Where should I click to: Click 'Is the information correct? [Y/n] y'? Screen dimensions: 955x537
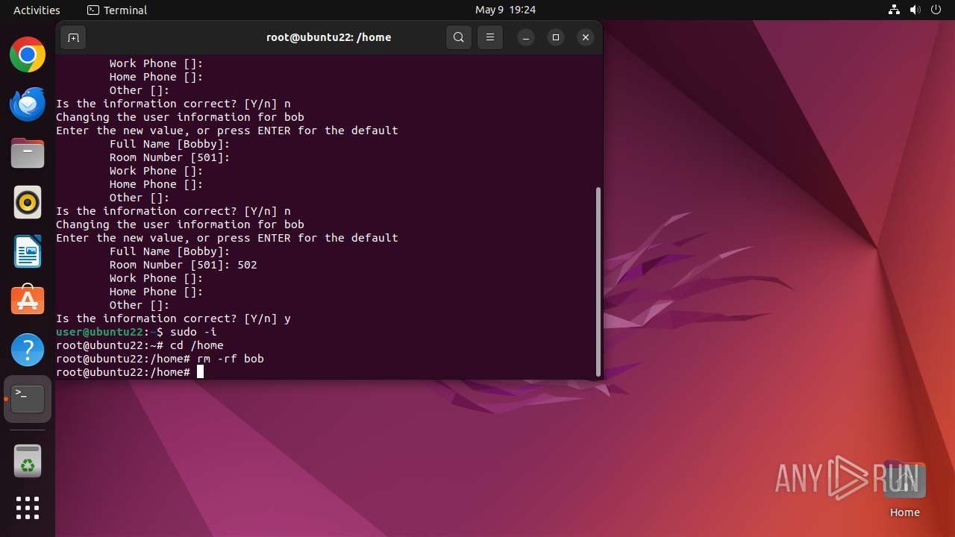click(173, 318)
